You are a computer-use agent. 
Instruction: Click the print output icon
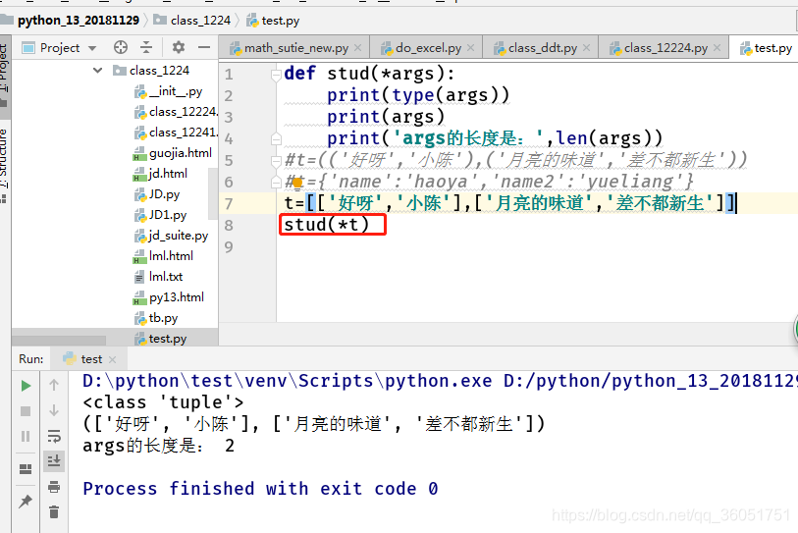54,487
